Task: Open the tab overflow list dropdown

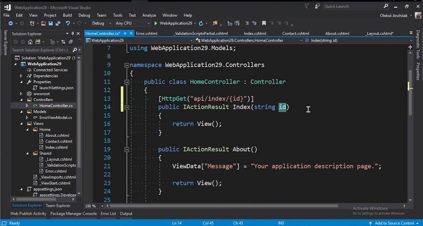Action: pyautogui.click(x=411, y=33)
